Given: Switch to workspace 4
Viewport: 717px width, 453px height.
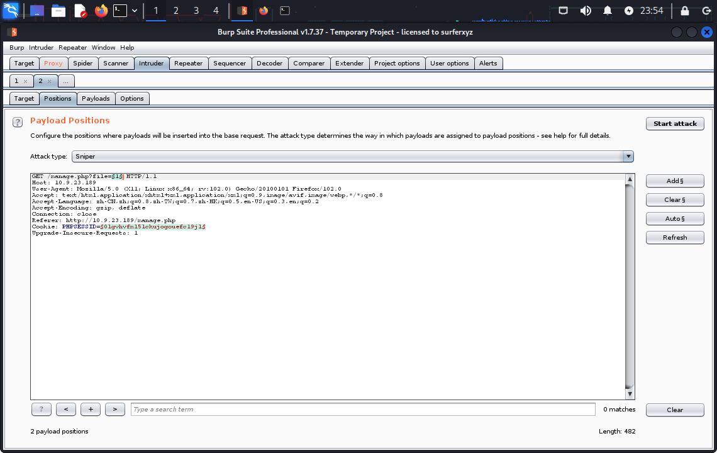Looking at the screenshot, I should click(x=216, y=11).
